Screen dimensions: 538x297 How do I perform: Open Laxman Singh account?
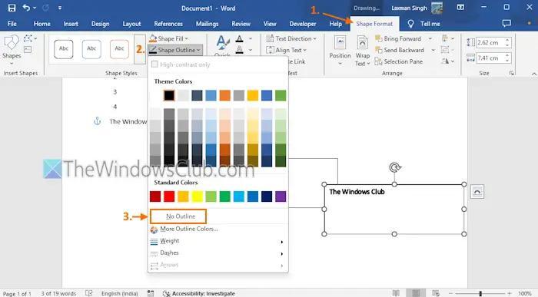[417, 8]
